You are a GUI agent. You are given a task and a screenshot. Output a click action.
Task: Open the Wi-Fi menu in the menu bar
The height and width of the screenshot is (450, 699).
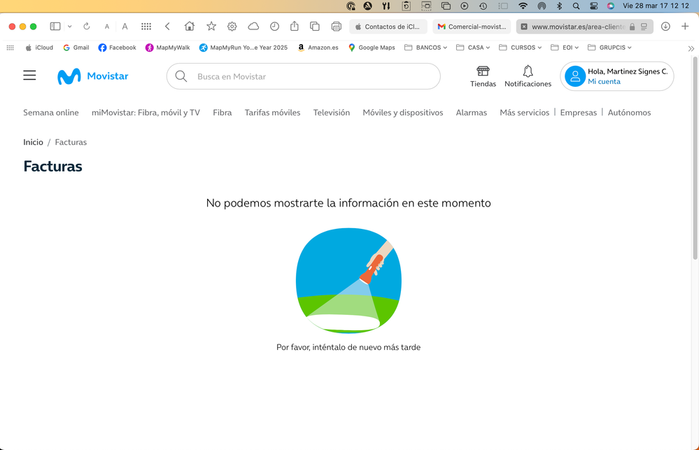click(x=523, y=6)
